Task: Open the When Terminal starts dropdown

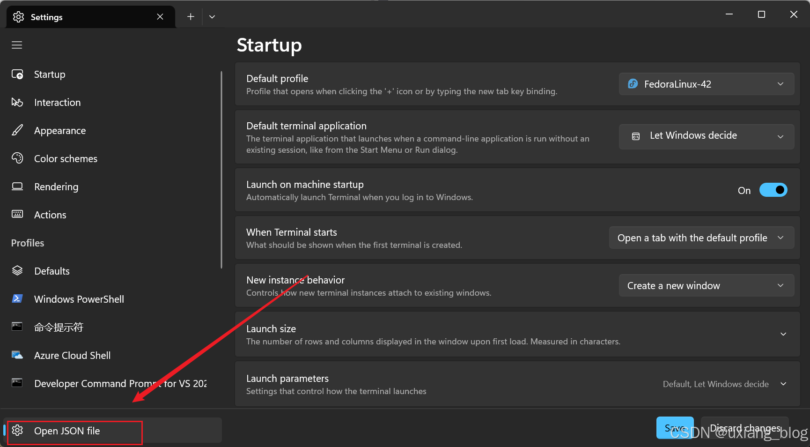Action: click(x=701, y=238)
